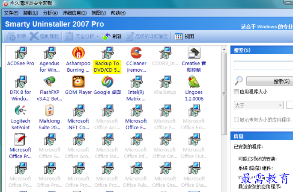Click the magnifier icon beside search button
Screen dimensions: 293x192
239,81
